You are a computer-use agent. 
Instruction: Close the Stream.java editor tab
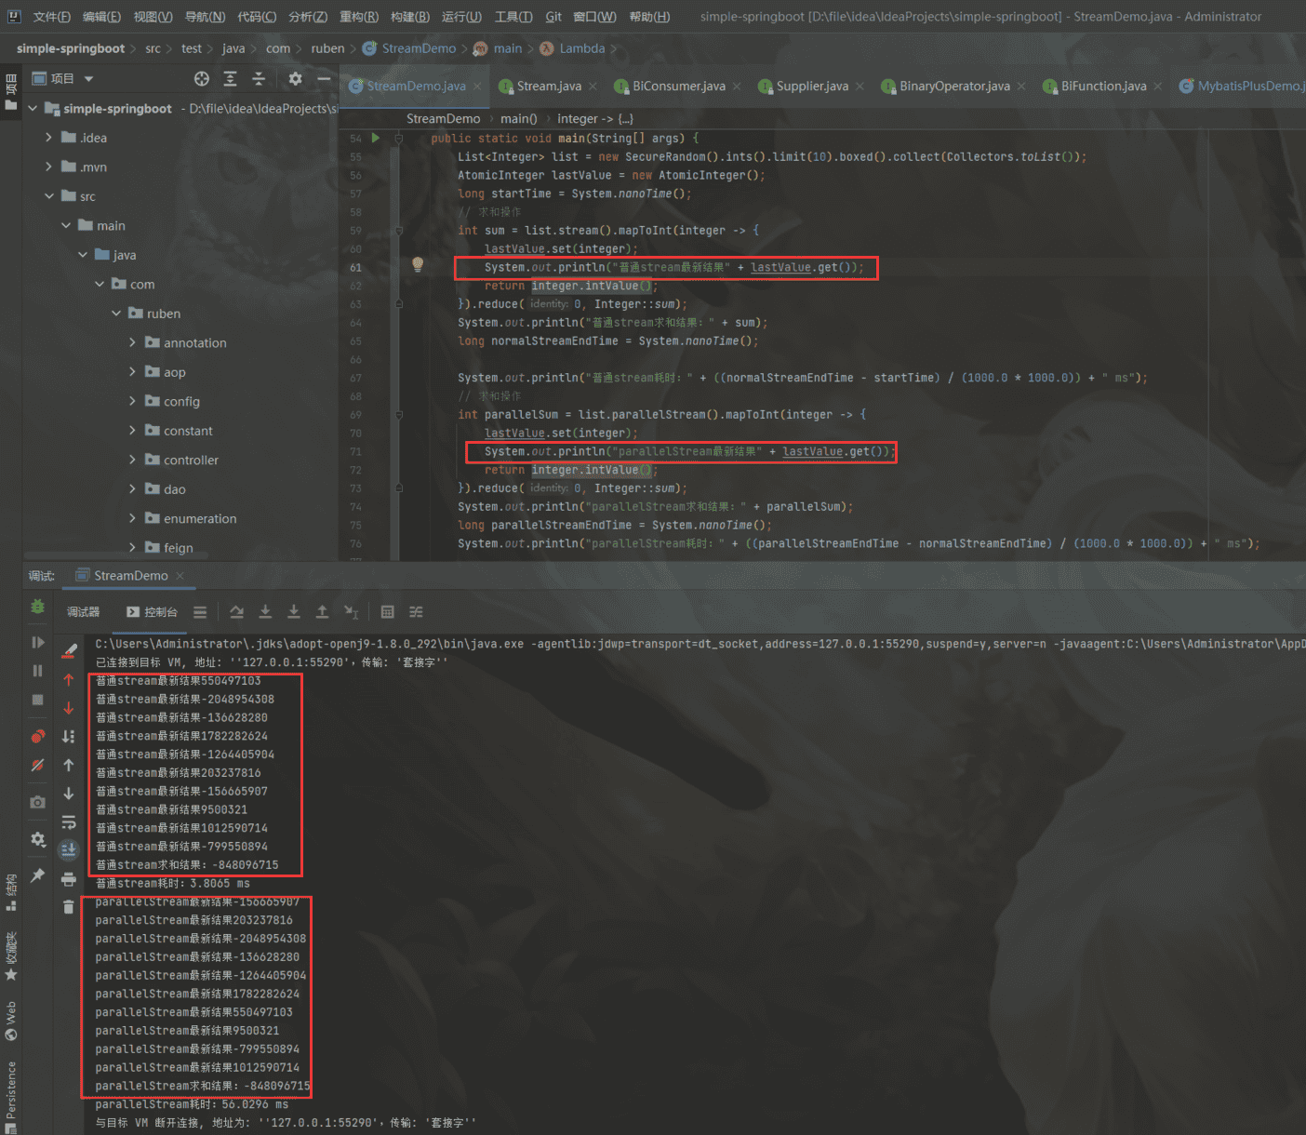pyautogui.click(x=593, y=87)
